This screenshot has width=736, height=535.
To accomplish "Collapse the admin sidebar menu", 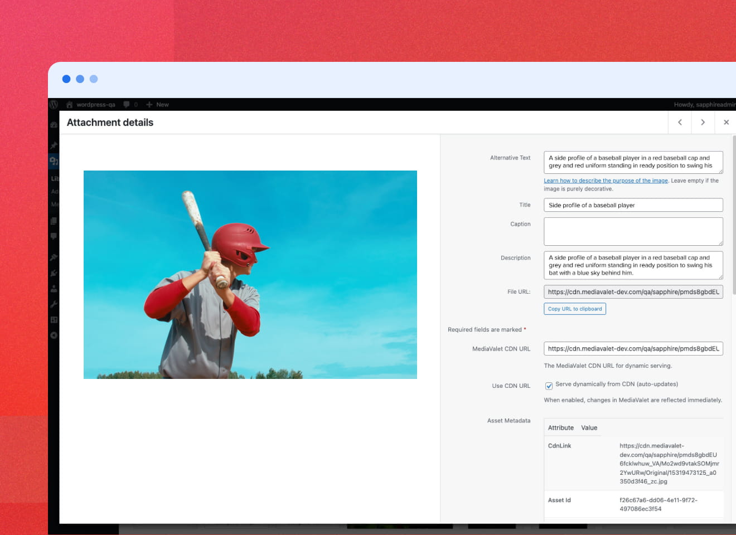I will click(54, 335).
